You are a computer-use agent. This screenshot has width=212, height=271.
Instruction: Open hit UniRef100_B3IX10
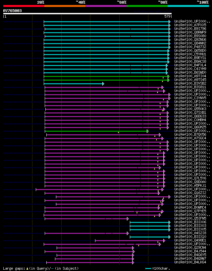click(190, 237)
